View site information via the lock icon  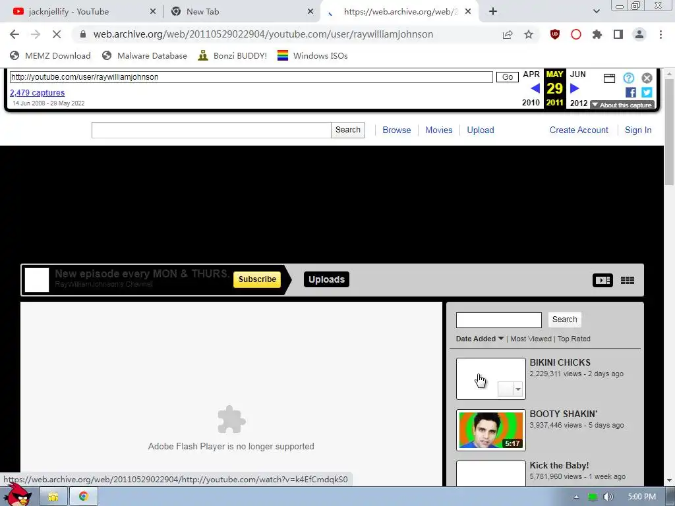pyautogui.click(x=83, y=34)
